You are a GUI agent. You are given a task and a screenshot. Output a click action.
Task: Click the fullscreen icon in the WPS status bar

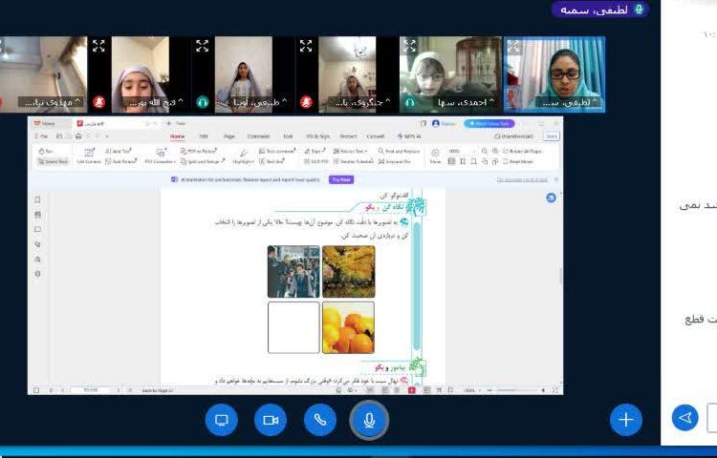click(554, 390)
